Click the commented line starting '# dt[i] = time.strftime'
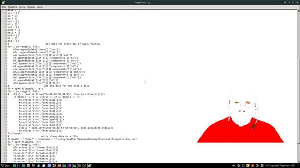300x168 pixels. (56, 94)
